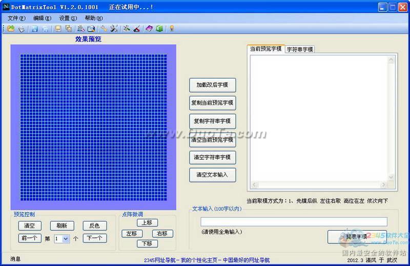Minimize the DotMatrixTool window
The width and height of the screenshot is (410, 266).
point(382,7)
